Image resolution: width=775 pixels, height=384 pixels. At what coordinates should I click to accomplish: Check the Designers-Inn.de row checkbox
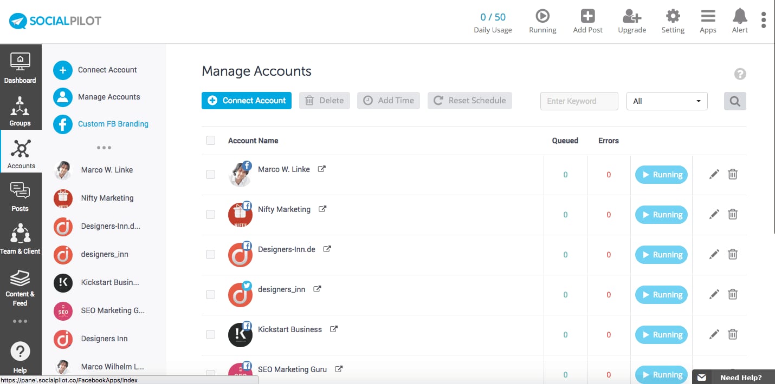click(210, 254)
